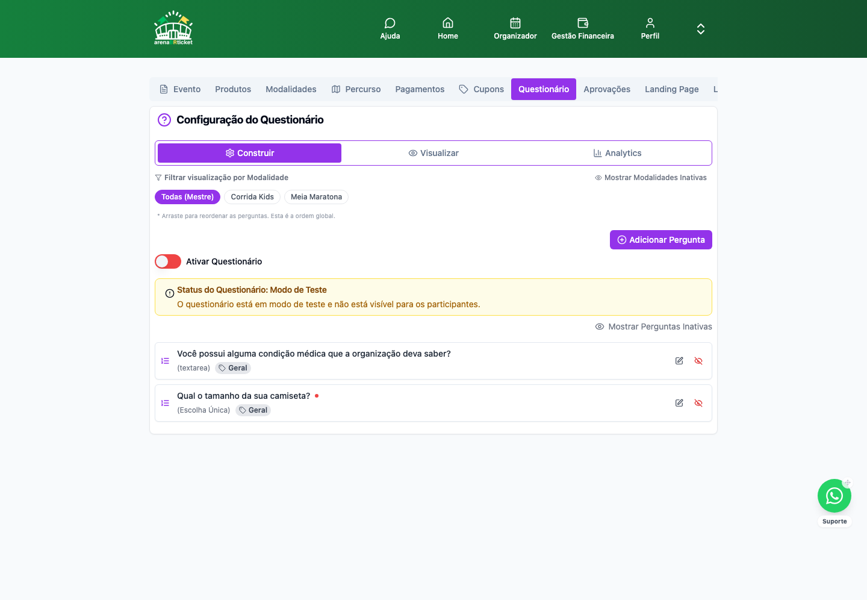This screenshot has height=600, width=867.
Task: Click the filter funnel icon
Action: [158, 178]
